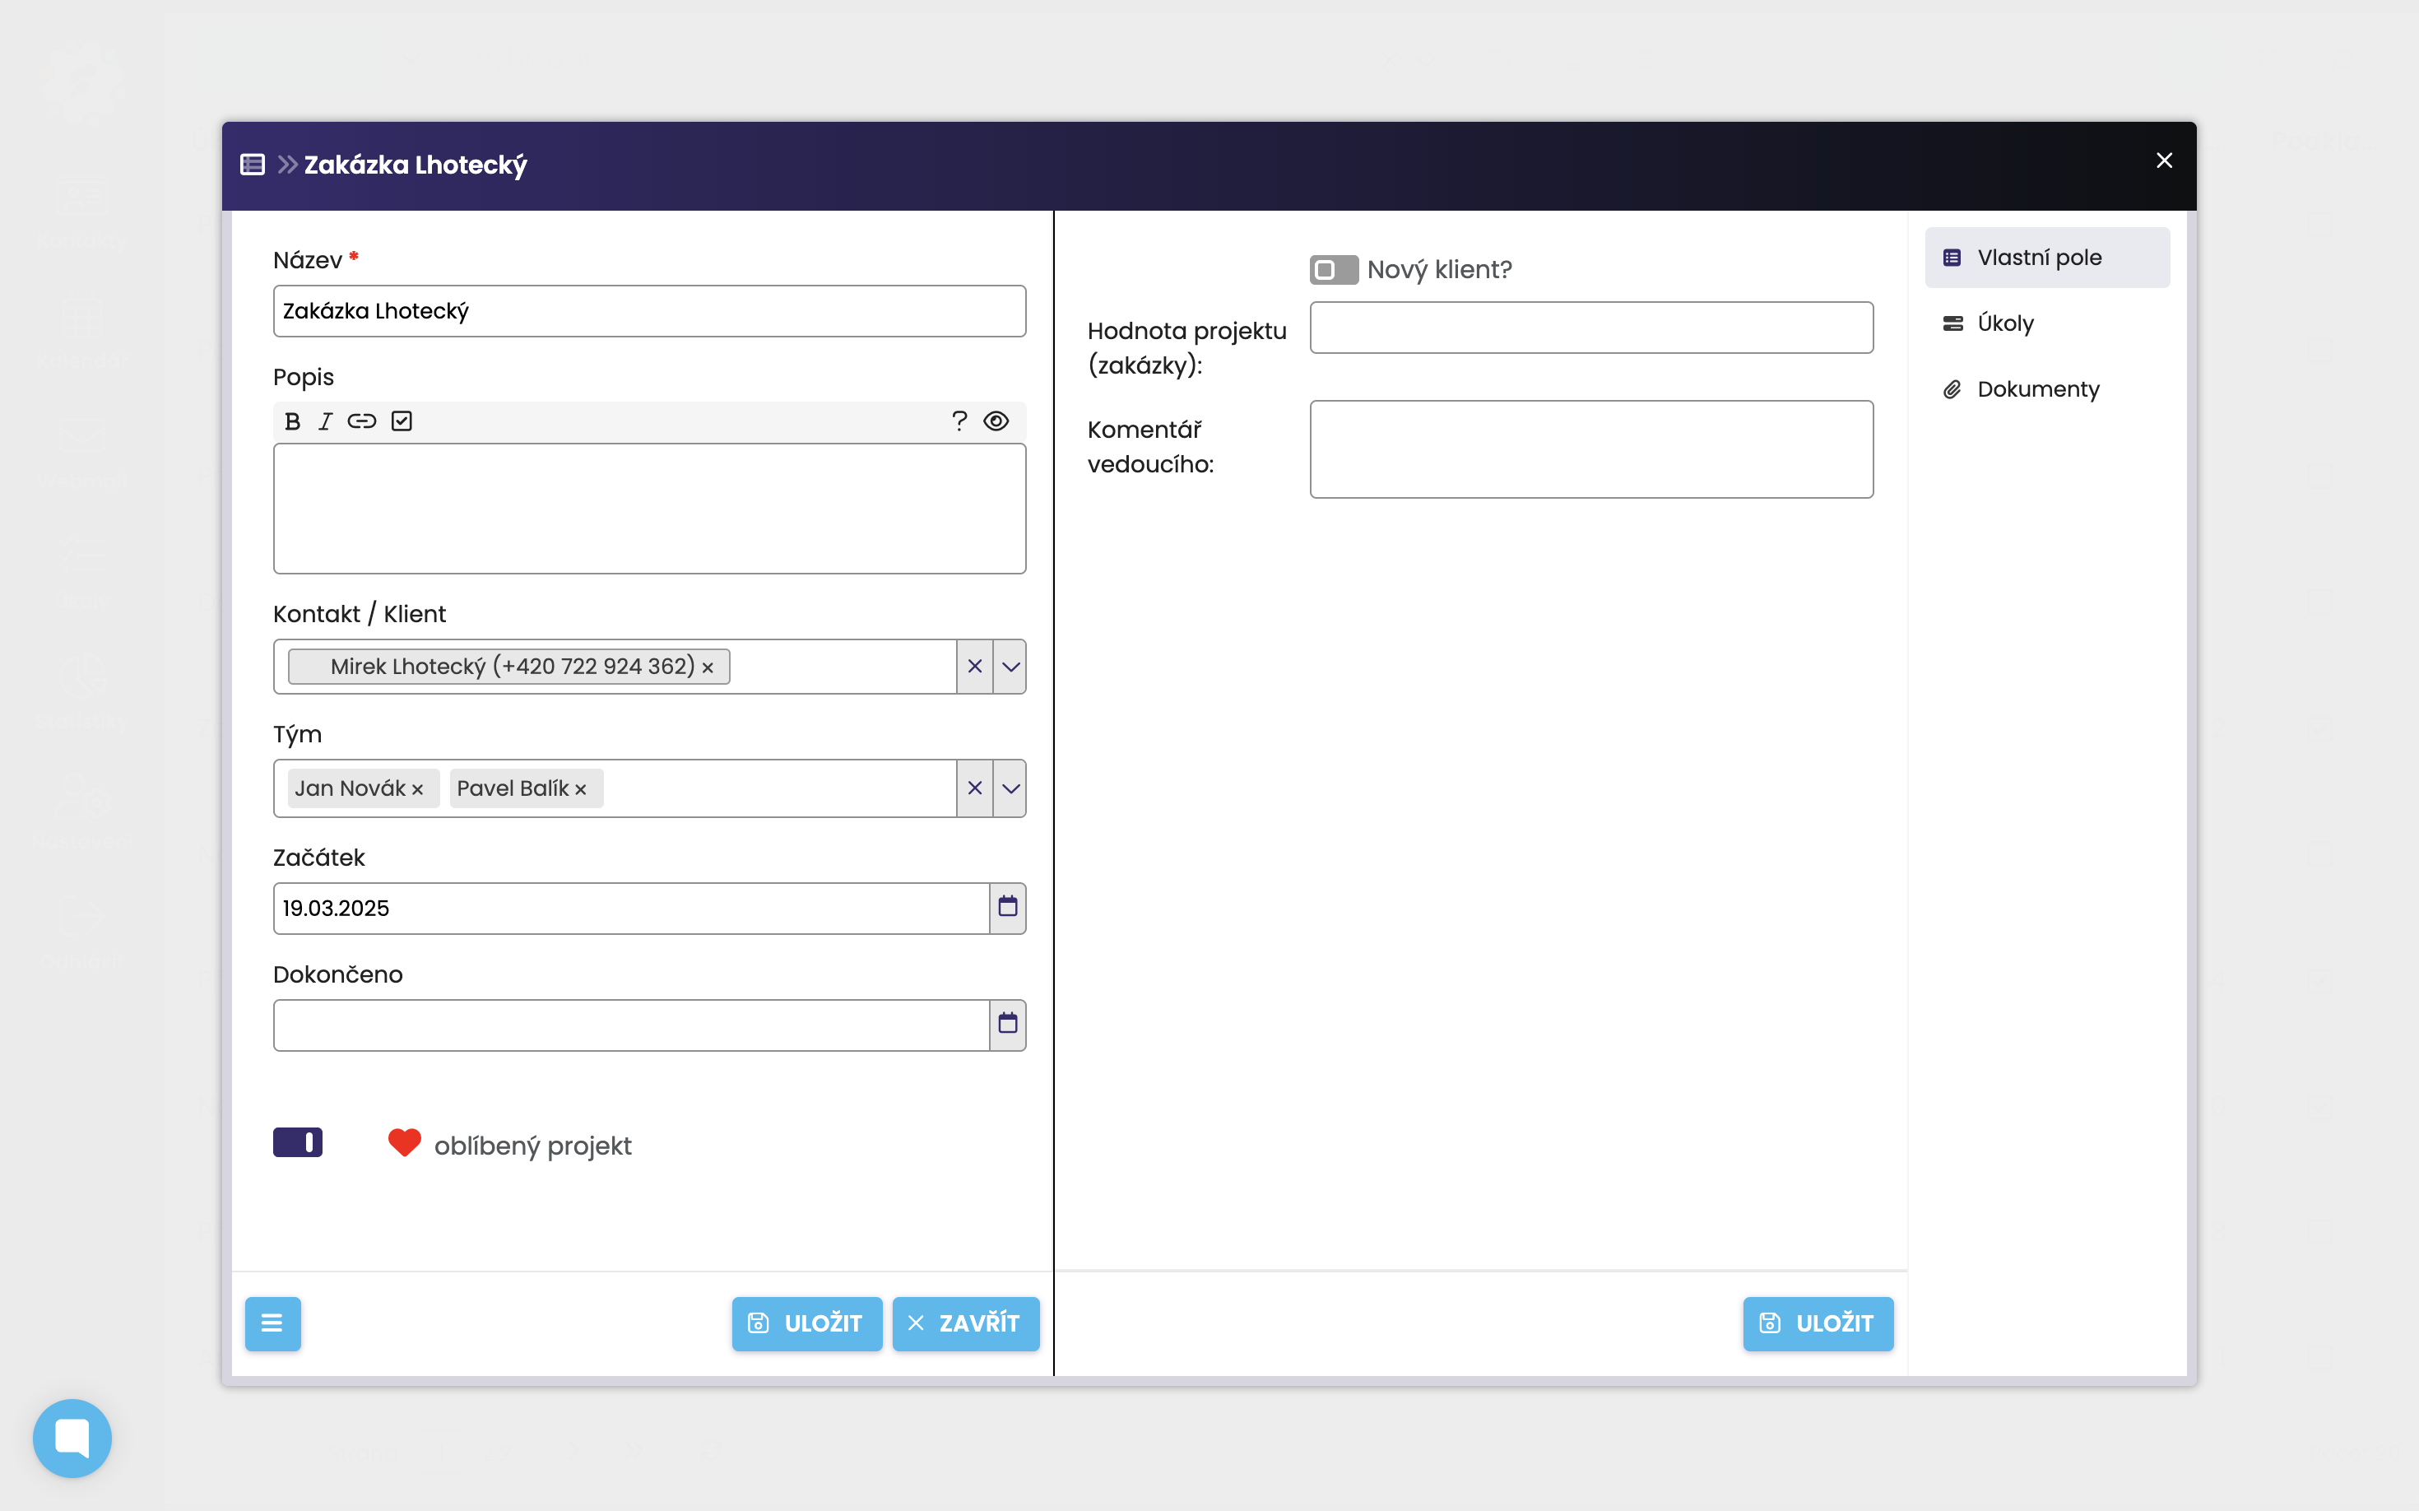Open the calendar picker for Dokončeno
The height and width of the screenshot is (1511, 2419).
1007,1025
